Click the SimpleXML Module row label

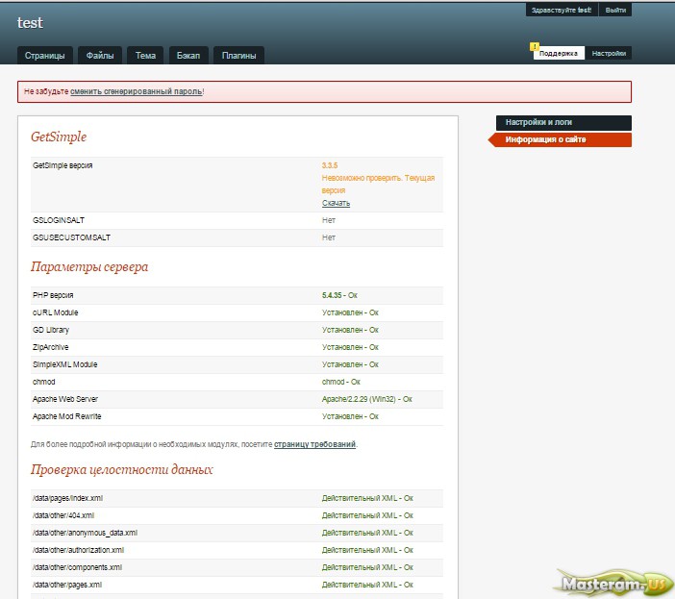tap(65, 364)
